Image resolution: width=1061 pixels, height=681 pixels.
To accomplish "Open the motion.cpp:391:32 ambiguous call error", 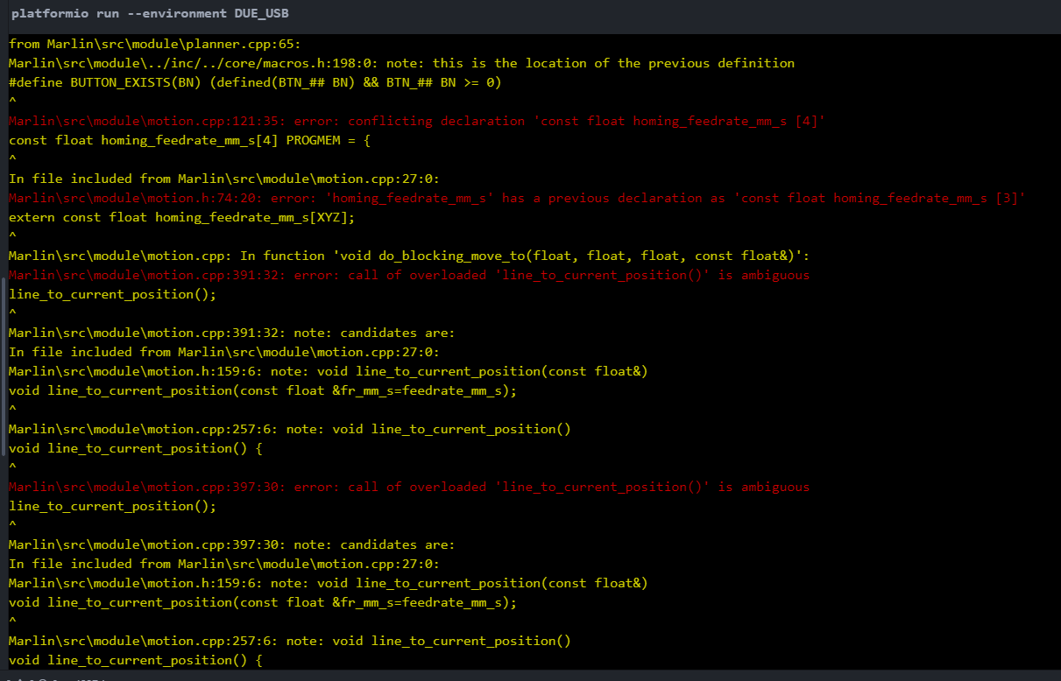I will click(409, 275).
